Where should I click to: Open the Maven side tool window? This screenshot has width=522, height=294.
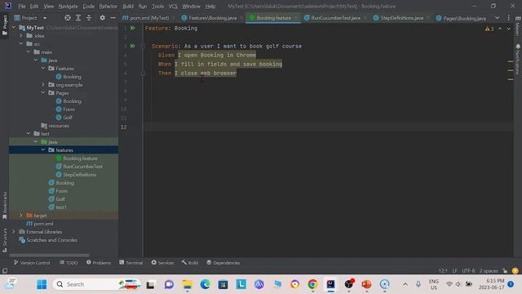point(518,26)
